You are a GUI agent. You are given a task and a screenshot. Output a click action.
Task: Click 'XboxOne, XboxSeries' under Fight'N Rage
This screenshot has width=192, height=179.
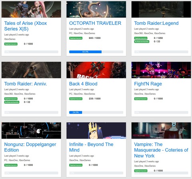[x=145, y=94]
